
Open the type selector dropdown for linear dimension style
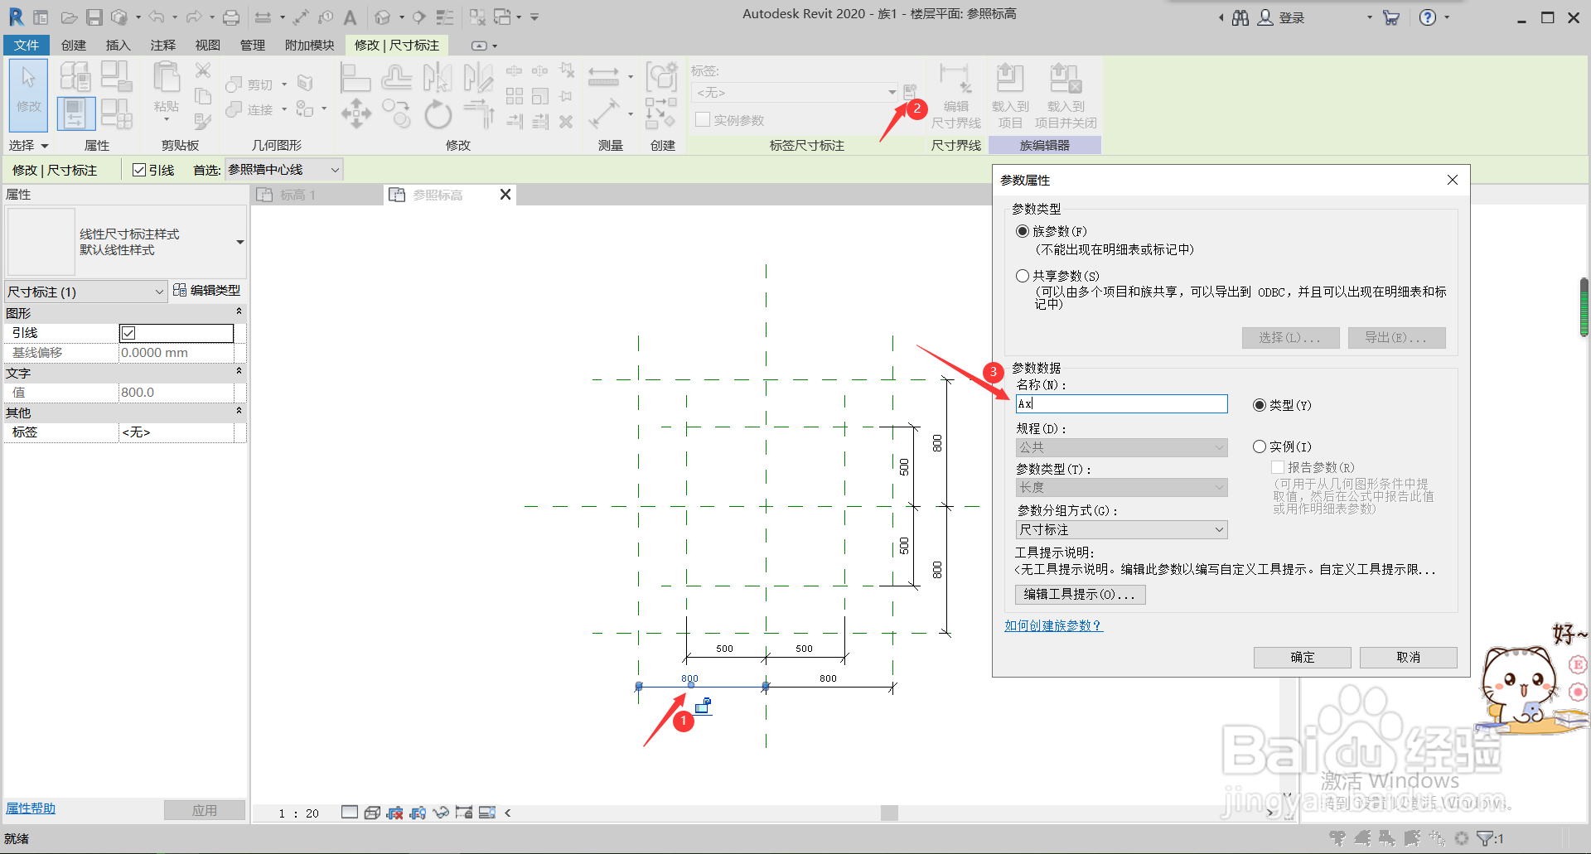[127, 242]
